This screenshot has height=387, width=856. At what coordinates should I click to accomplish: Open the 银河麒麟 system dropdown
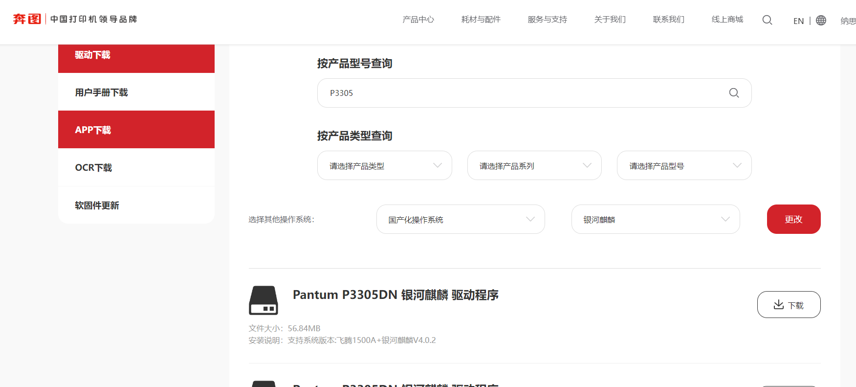click(x=656, y=219)
